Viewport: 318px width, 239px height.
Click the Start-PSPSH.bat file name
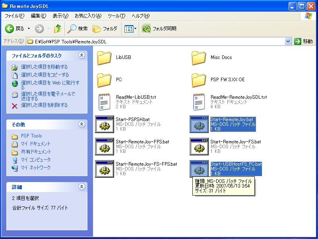(133, 119)
